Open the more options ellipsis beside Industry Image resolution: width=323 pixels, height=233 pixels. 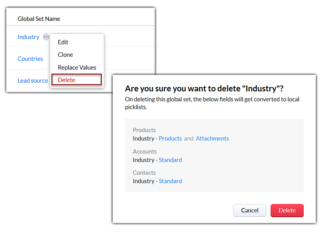46,37
